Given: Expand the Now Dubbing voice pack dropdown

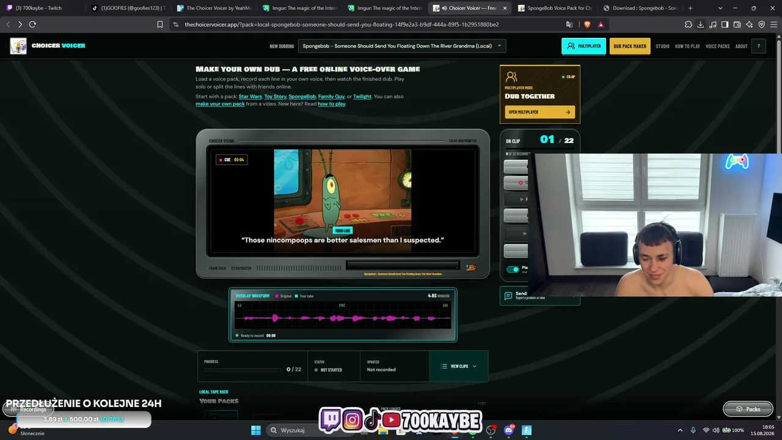Looking at the screenshot, I should click(x=402, y=46).
